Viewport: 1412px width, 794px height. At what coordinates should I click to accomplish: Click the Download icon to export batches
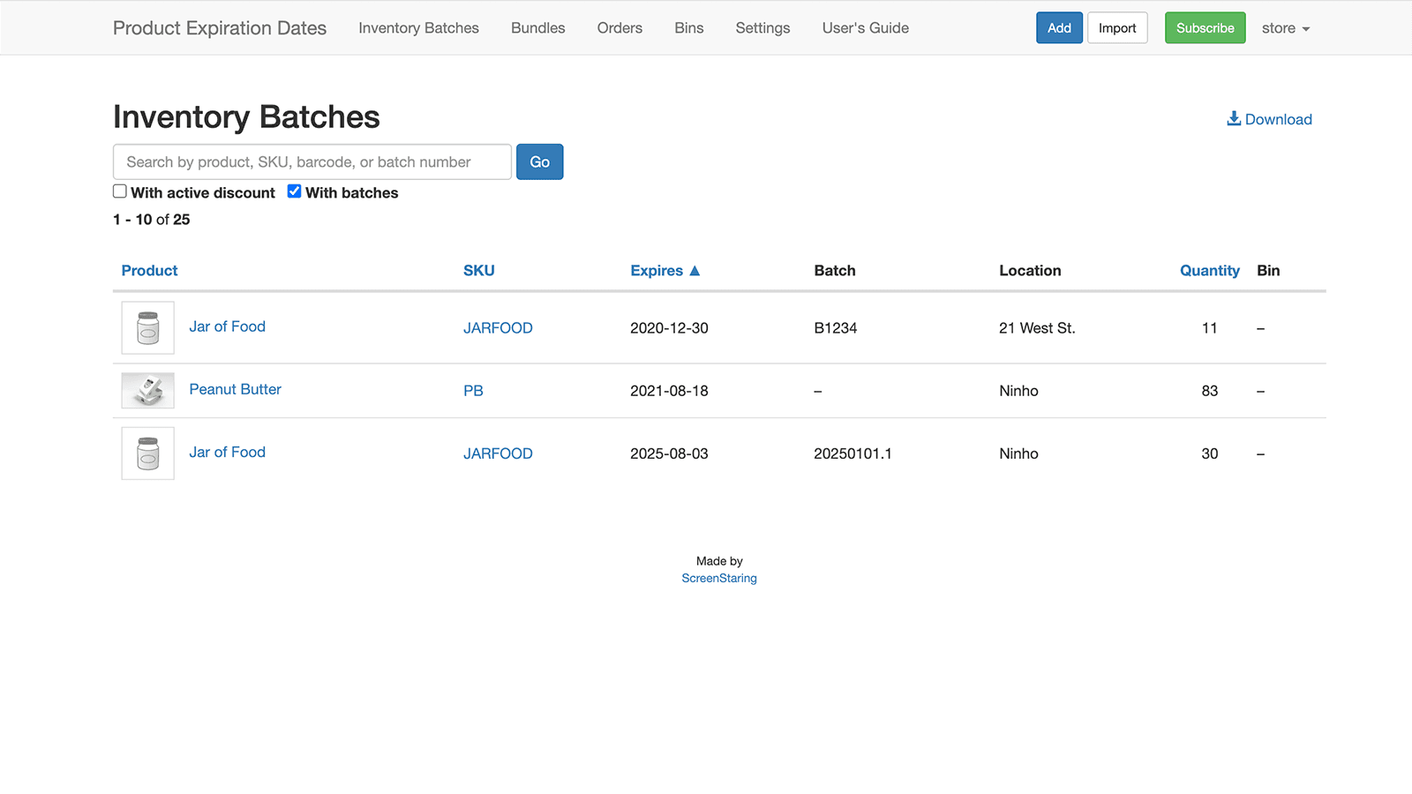coord(1233,118)
